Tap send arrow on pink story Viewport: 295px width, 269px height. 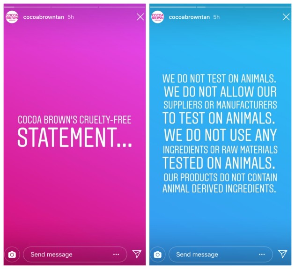point(137,254)
